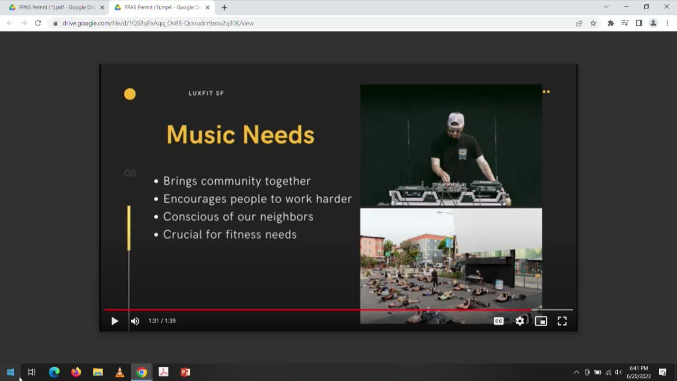This screenshot has height=381, width=677.
Task: Select the FPAS Permit (1).mp4 tab
Action: coord(159,7)
